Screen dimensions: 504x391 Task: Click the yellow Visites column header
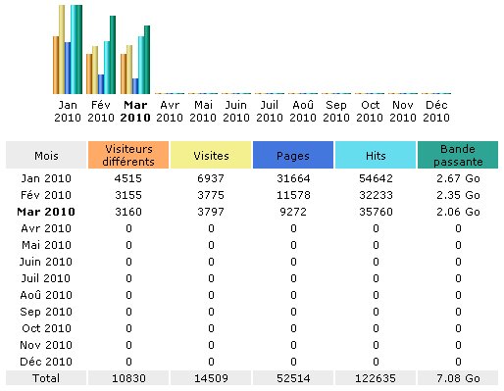(211, 155)
